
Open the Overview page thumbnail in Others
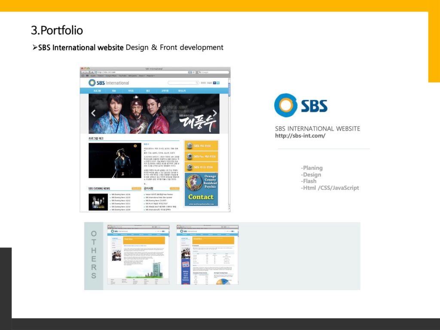tap(138, 254)
